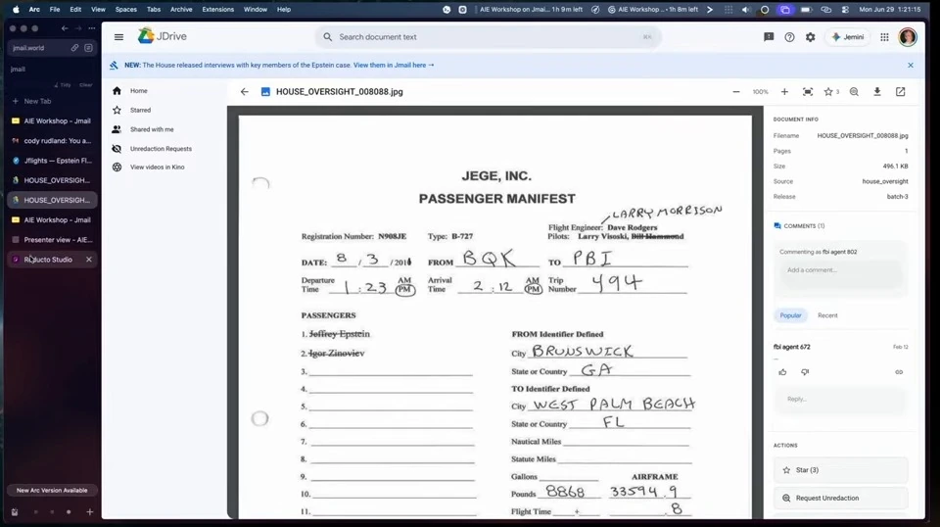Screen dimensions: 940x527
Task: Click the Search document text field
Action: coord(488,37)
